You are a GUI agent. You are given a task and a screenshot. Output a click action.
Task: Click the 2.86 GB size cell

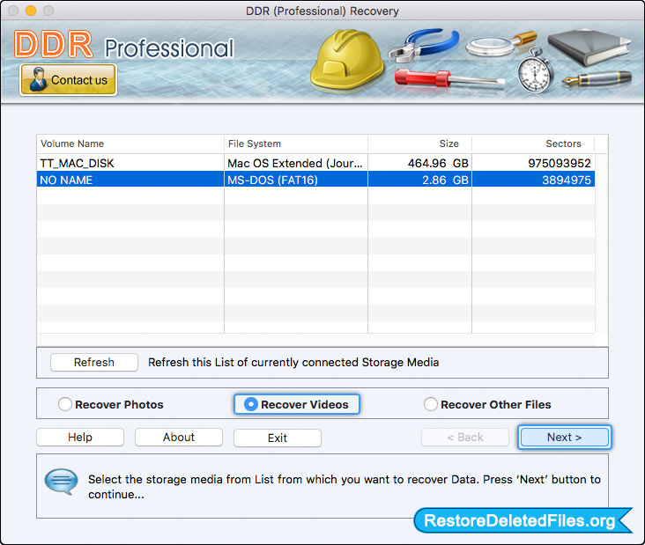pos(419,180)
